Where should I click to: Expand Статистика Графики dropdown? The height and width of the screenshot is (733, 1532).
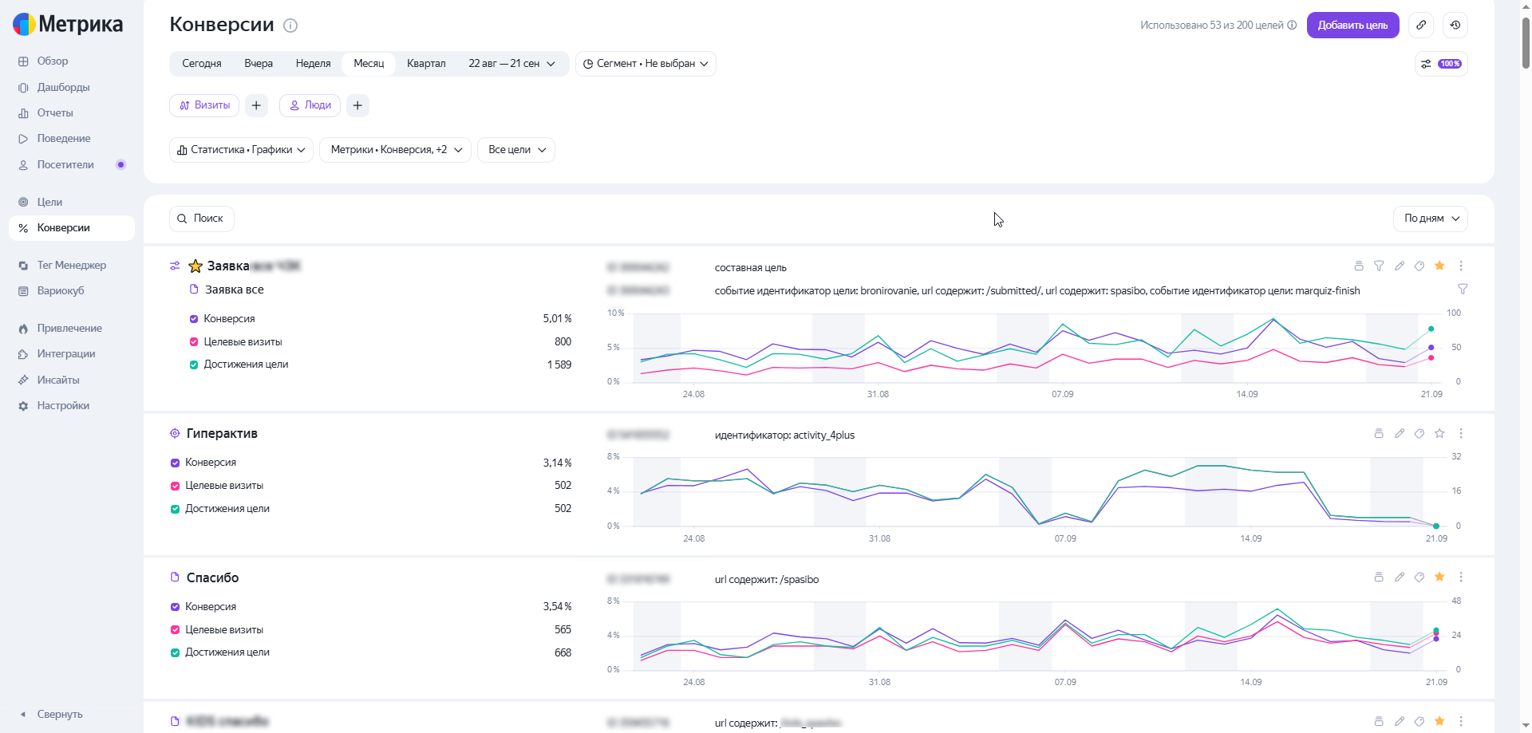241,150
